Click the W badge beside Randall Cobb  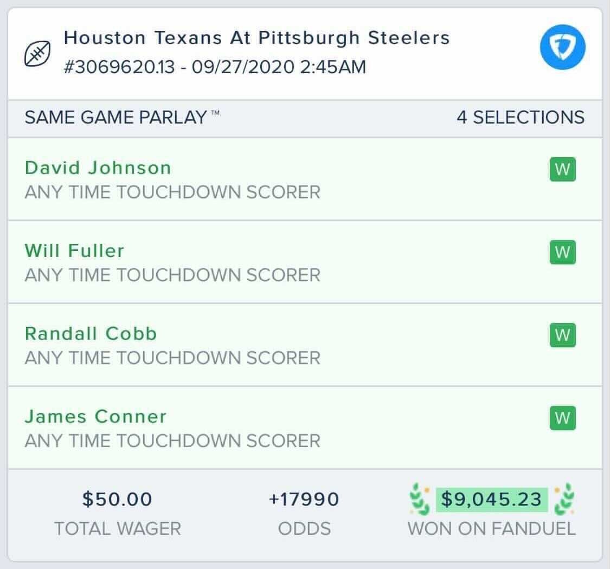point(564,335)
